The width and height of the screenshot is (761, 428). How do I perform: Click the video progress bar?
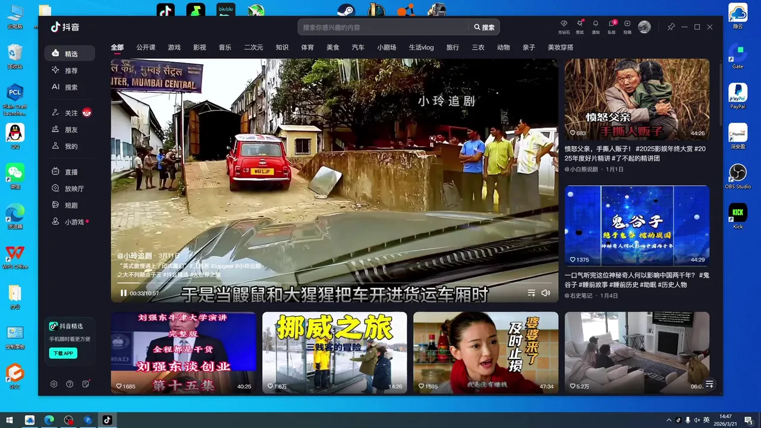[x=334, y=284]
